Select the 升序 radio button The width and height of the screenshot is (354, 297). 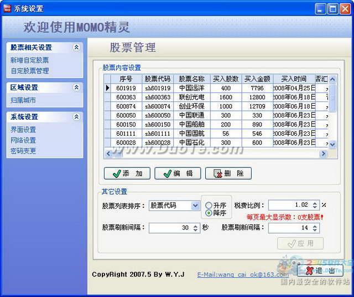tap(209, 205)
